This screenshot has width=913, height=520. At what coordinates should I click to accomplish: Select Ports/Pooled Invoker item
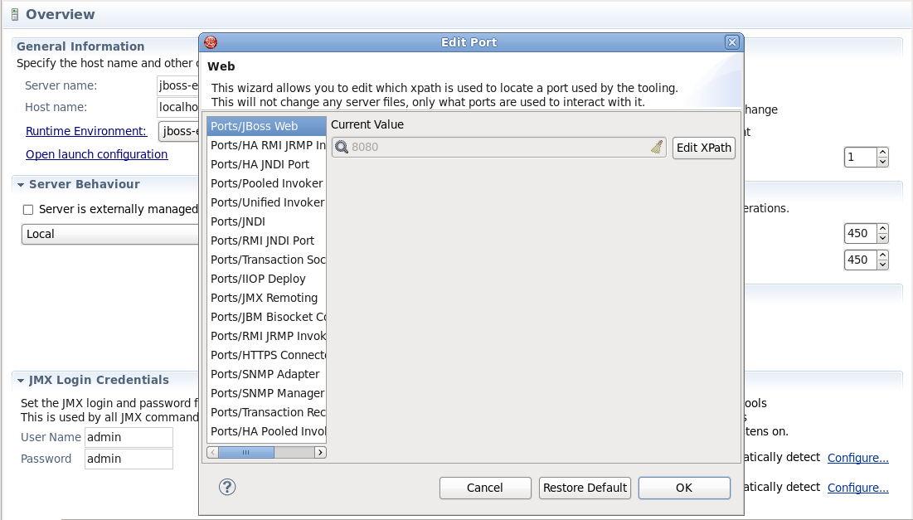coord(267,183)
